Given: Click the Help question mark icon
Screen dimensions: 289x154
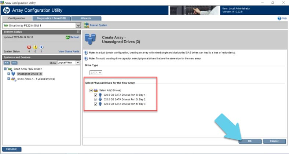Looking at the screenshot, I should [279, 18].
